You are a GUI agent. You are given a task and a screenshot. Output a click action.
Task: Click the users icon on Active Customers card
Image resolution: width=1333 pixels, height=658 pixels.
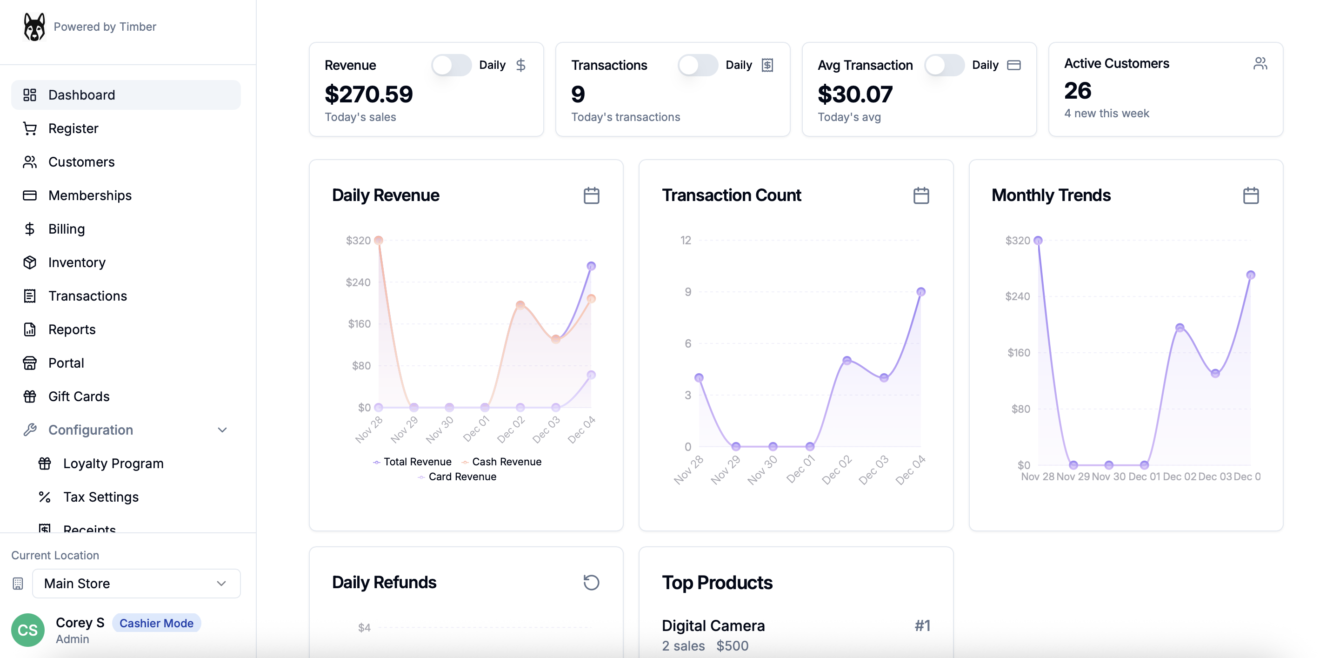tap(1261, 63)
